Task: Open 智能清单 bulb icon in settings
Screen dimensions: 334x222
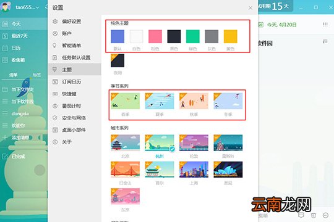Action: (x=55, y=46)
